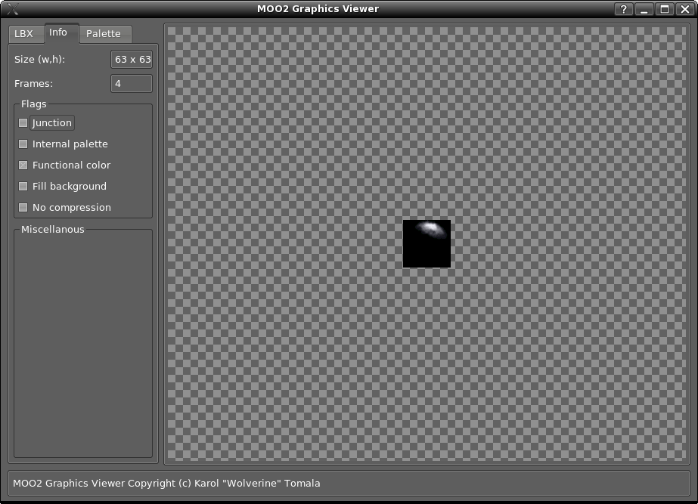Click the Size field showing 63 x 63

click(132, 59)
